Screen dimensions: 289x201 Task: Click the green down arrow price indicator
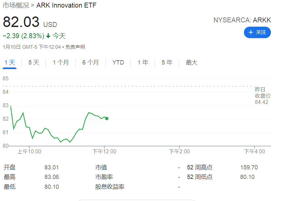(x=48, y=36)
